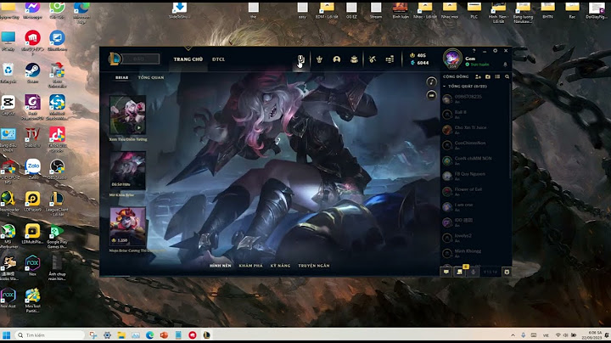Click the Briar skin bundle thumbnail
Viewport: 611px width, 343px height.
coord(127,227)
